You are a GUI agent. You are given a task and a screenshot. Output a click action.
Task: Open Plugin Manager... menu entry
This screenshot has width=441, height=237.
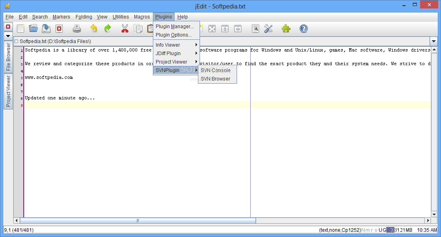tap(176, 27)
